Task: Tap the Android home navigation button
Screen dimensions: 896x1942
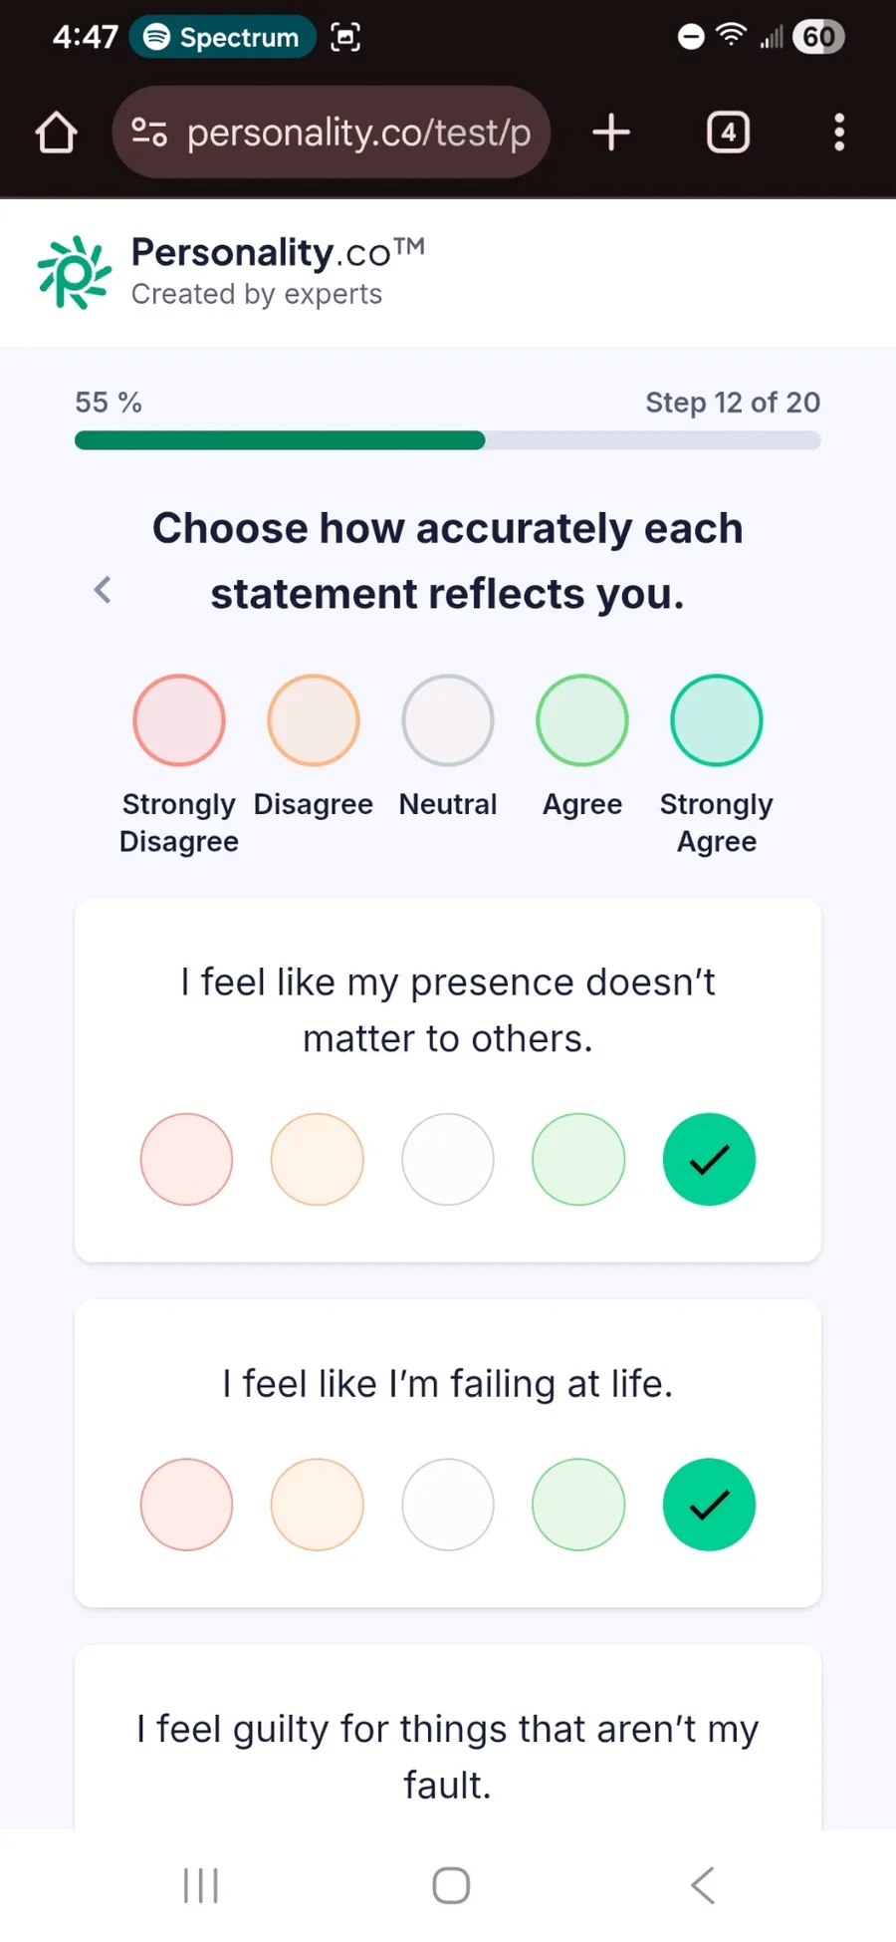Action: click(x=451, y=1885)
